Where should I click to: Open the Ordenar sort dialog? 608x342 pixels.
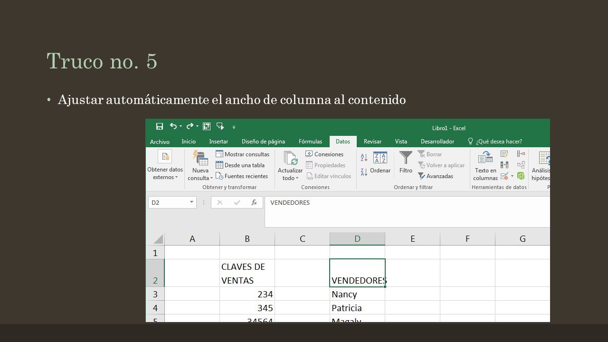point(380,162)
